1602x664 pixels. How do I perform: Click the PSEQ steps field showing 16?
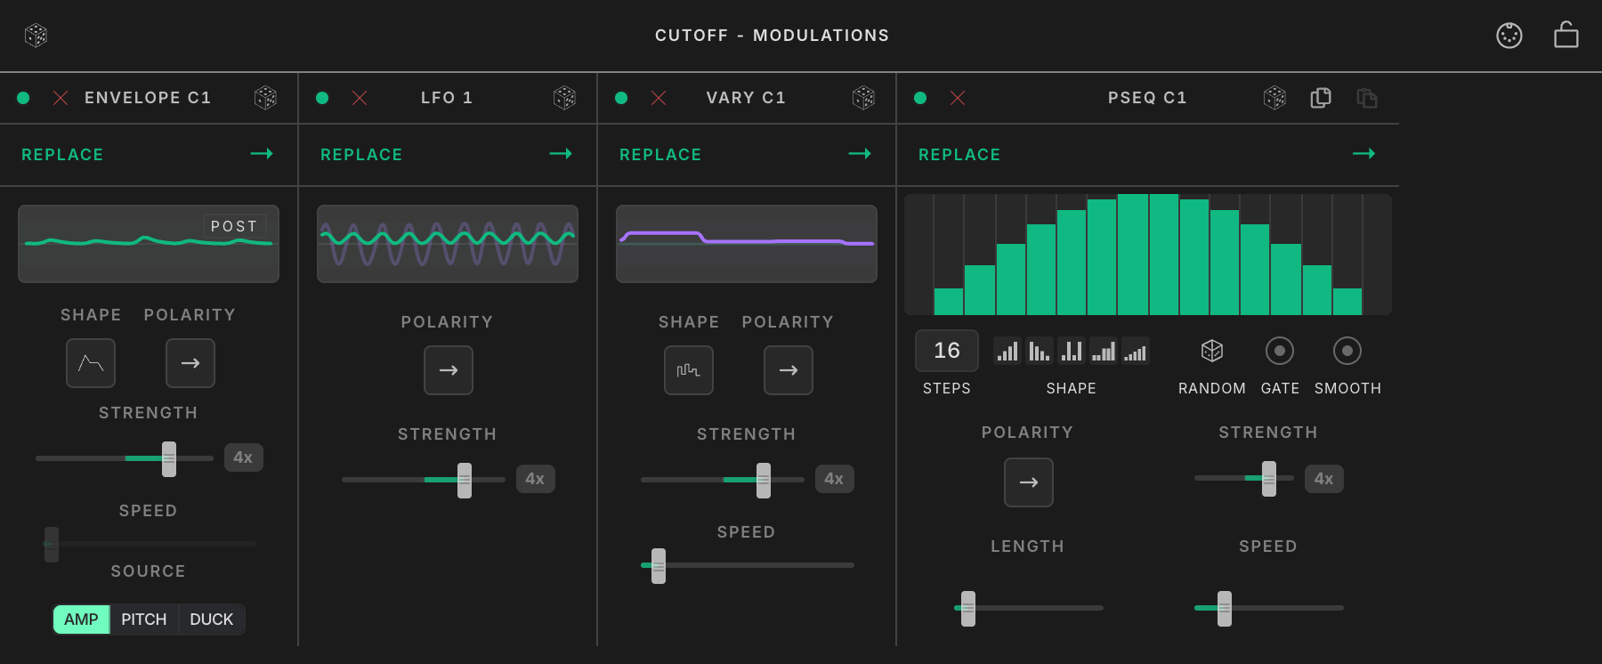(x=947, y=351)
